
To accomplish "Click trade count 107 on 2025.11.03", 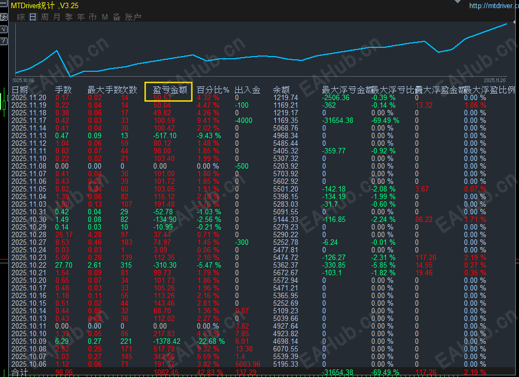I will coord(126,204).
